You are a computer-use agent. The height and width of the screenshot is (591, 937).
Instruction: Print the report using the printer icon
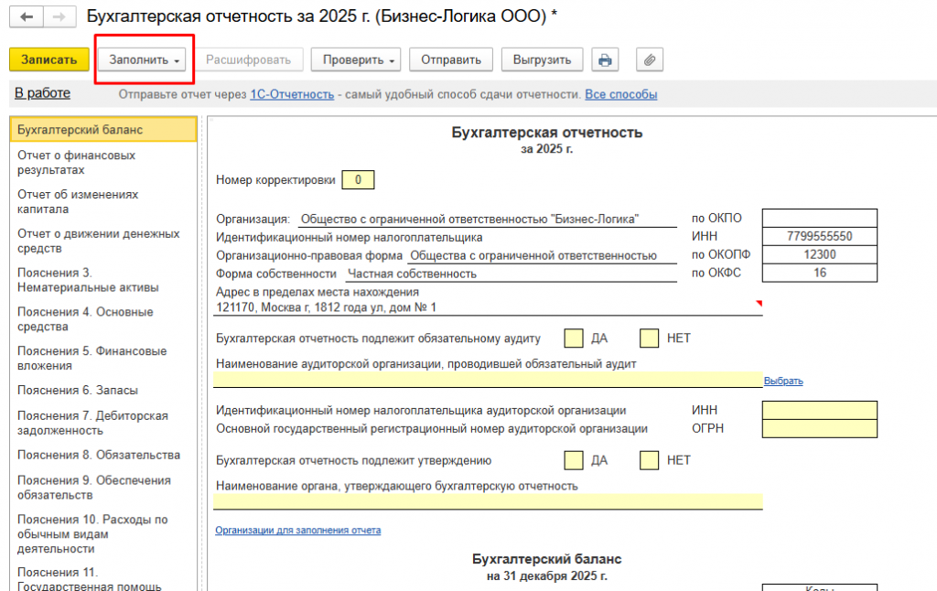click(605, 59)
